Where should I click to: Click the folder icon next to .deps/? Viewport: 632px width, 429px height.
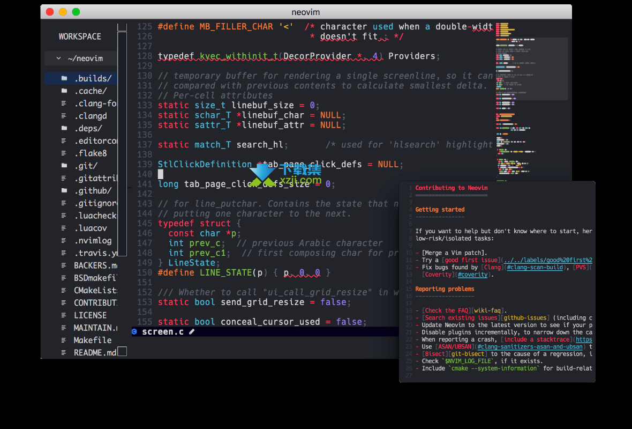[x=64, y=128]
